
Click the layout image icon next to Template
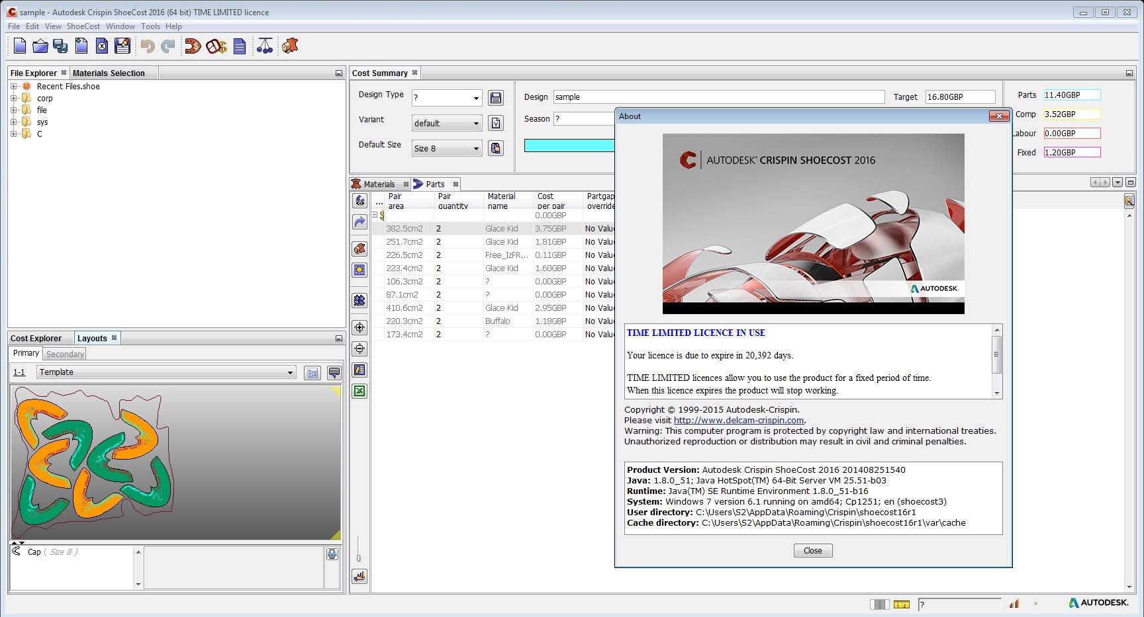(312, 373)
